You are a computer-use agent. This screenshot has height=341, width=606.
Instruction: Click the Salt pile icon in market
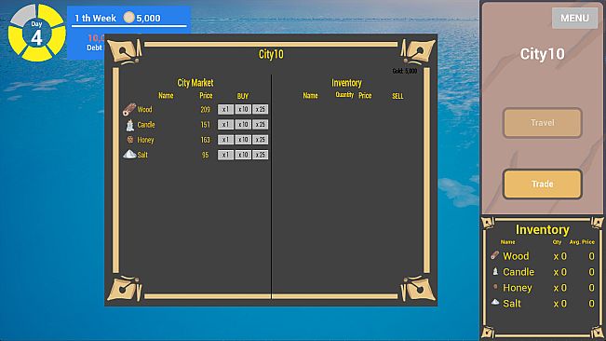pyautogui.click(x=129, y=155)
